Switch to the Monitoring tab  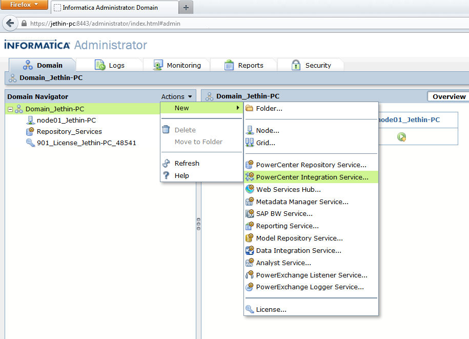click(177, 65)
